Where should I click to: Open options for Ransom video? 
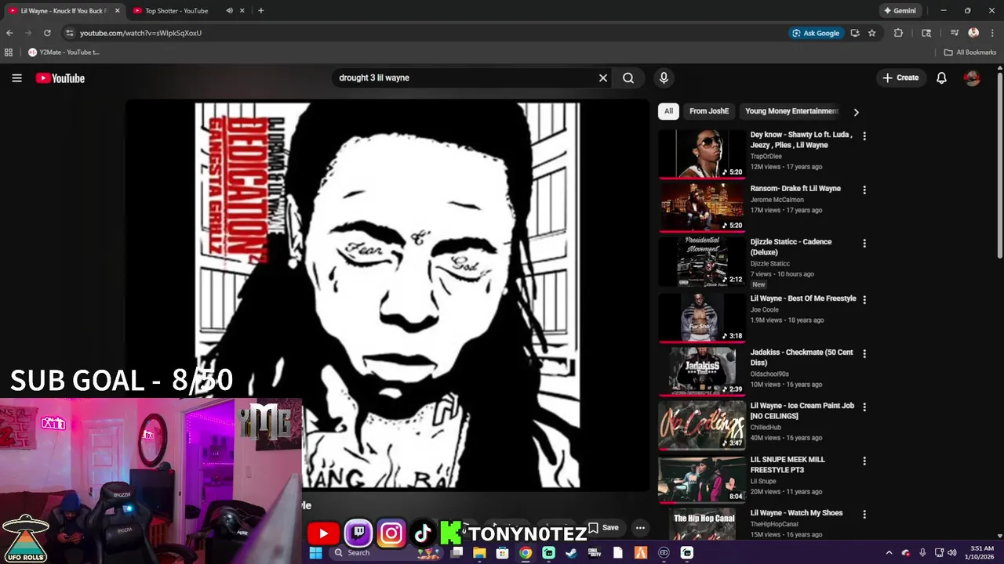(864, 190)
